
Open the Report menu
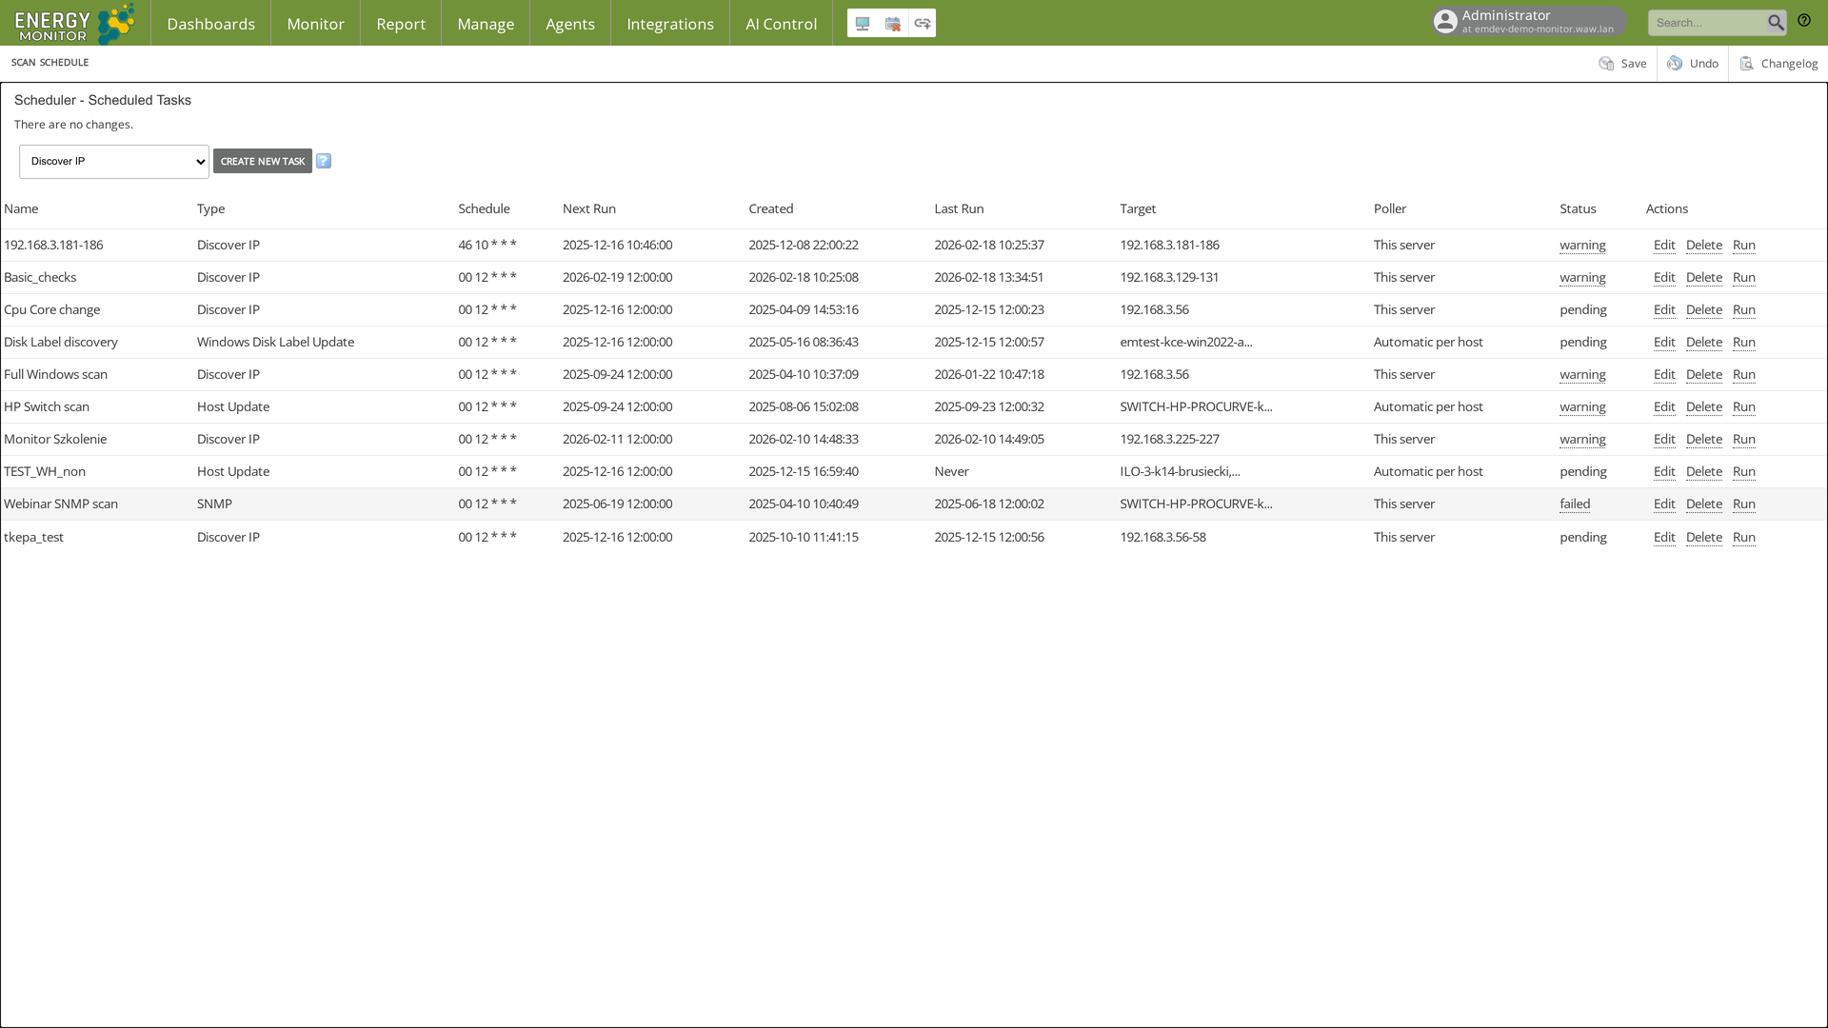coord(401,24)
